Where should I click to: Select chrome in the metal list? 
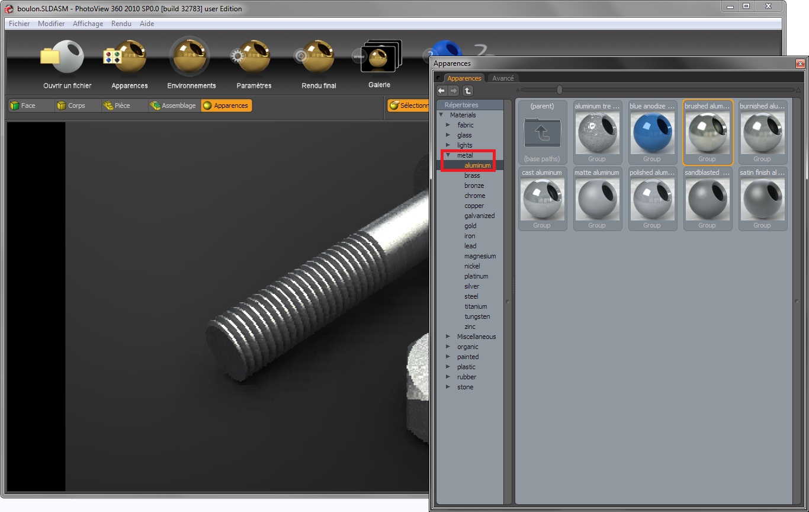coord(474,196)
